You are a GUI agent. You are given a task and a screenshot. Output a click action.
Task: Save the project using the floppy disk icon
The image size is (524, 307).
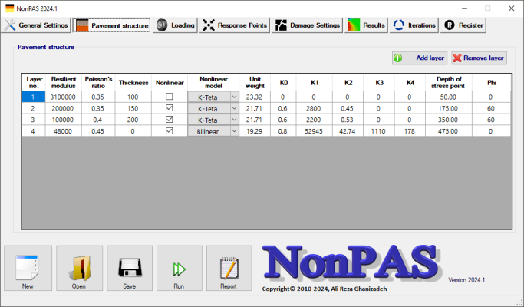[x=130, y=269]
